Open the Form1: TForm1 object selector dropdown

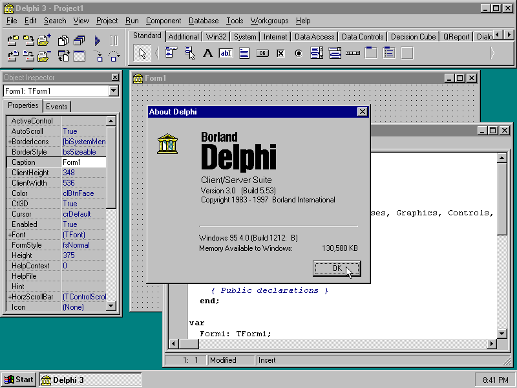click(114, 91)
